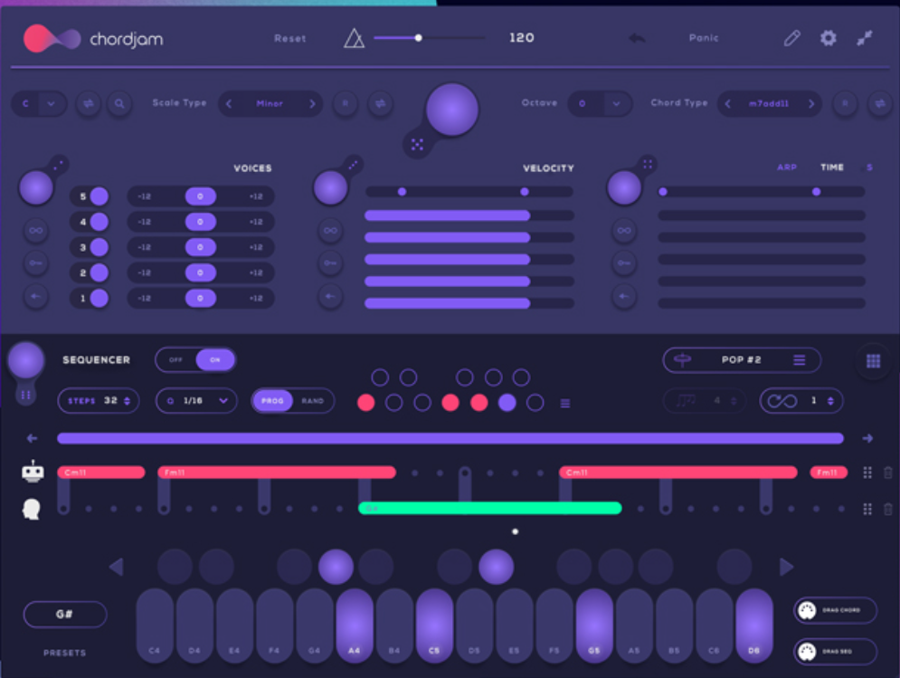The width and height of the screenshot is (900, 678).
Task: Open the root key C dropdown
Action: (39, 103)
